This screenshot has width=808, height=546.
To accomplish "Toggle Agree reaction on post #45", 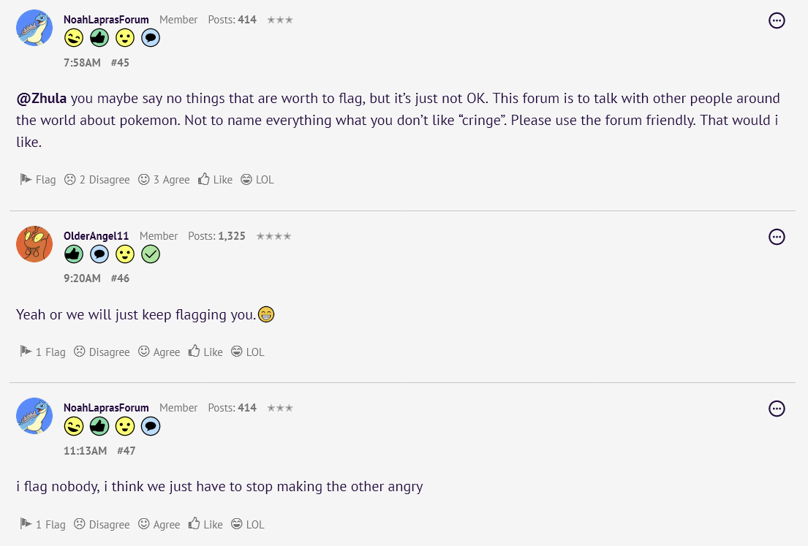I will point(164,179).
